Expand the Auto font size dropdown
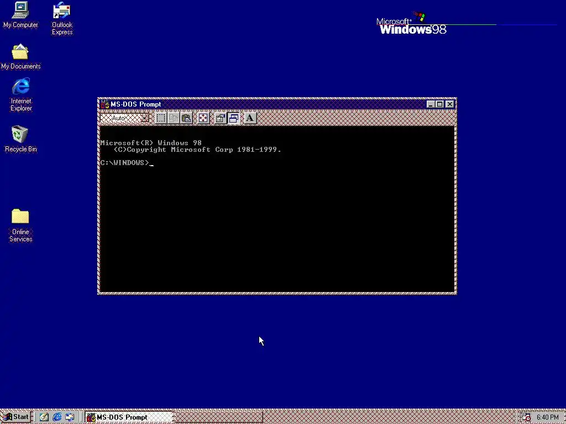The height and width of the screenshot is (424, 566). click(144, 118)
